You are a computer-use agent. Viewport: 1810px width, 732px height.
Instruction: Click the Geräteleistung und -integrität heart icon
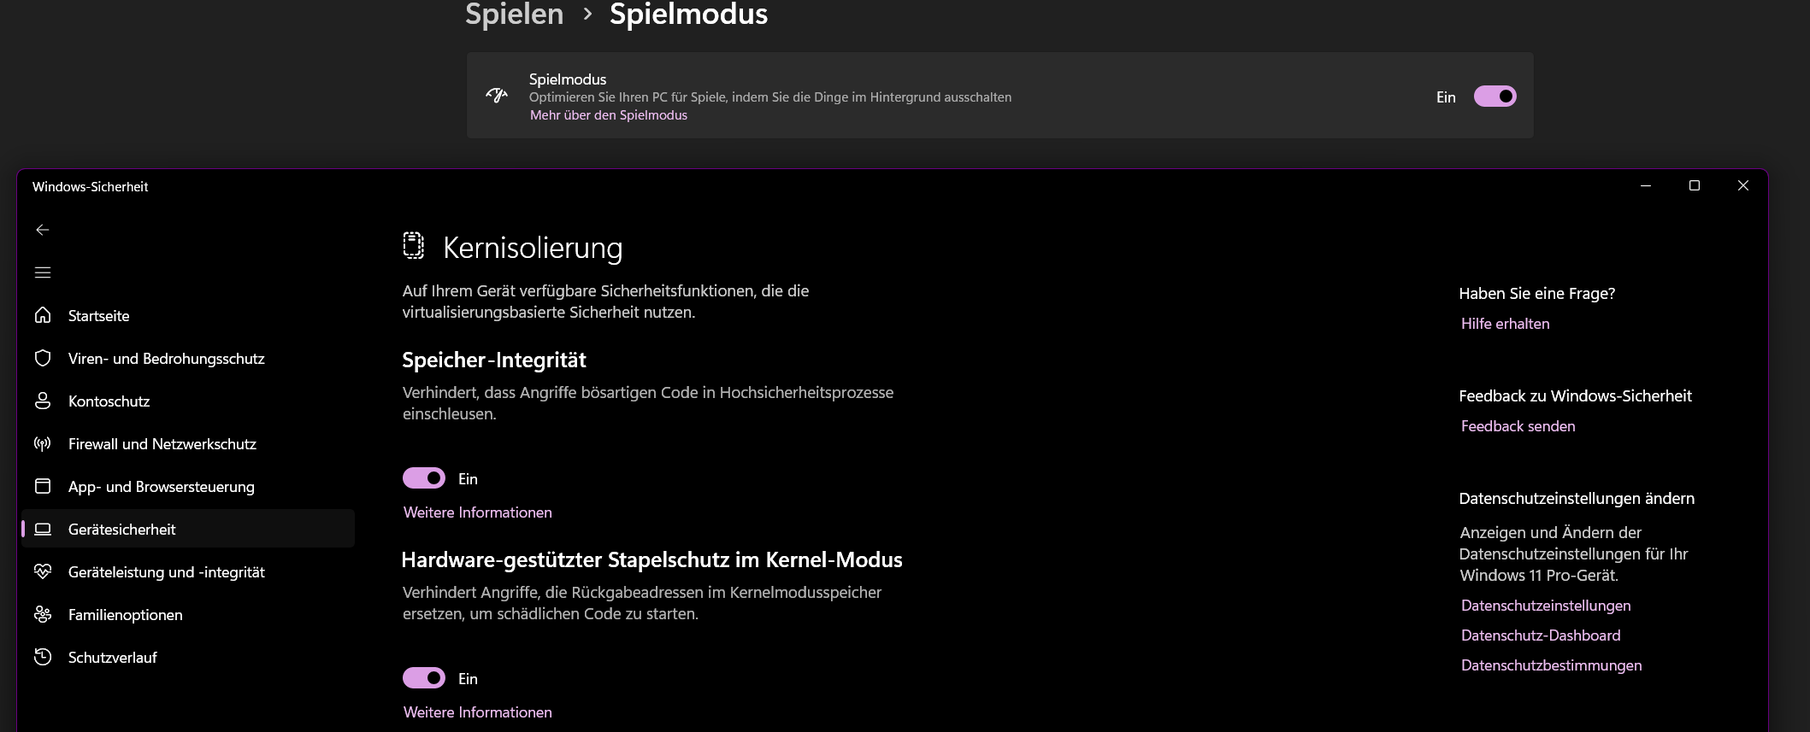[x=43, y=571]
